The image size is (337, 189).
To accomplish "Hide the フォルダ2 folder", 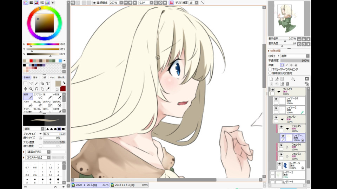I will 276,118.
